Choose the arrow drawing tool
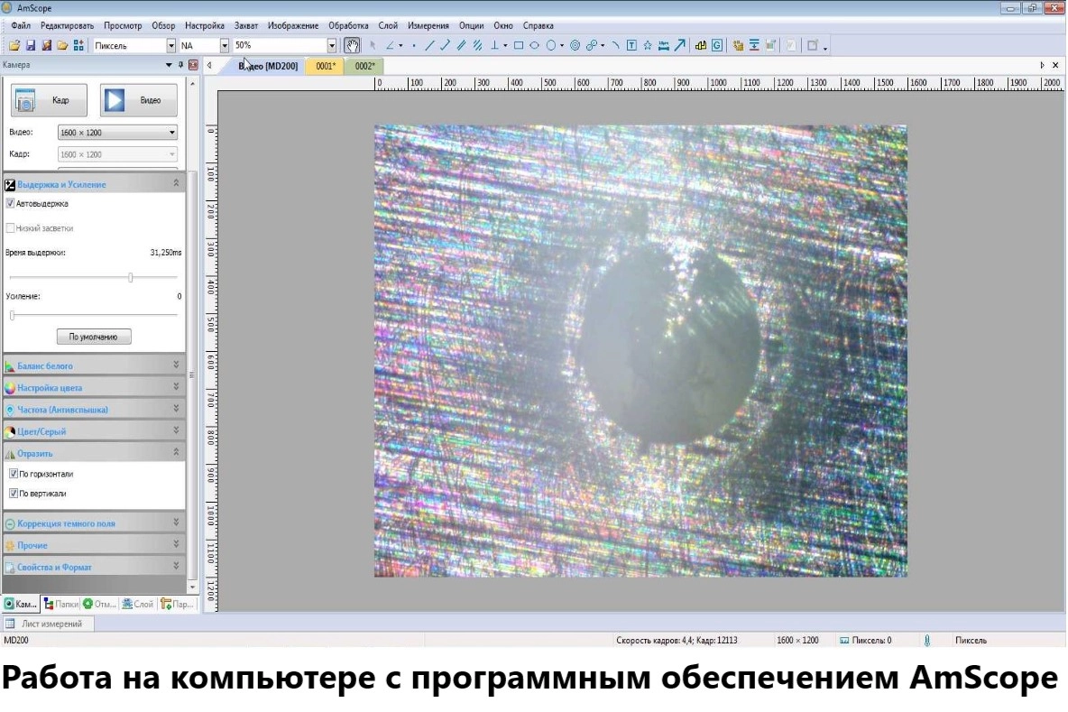Image resolution: width=1068 pixels, height=712 pixels. 679,45
